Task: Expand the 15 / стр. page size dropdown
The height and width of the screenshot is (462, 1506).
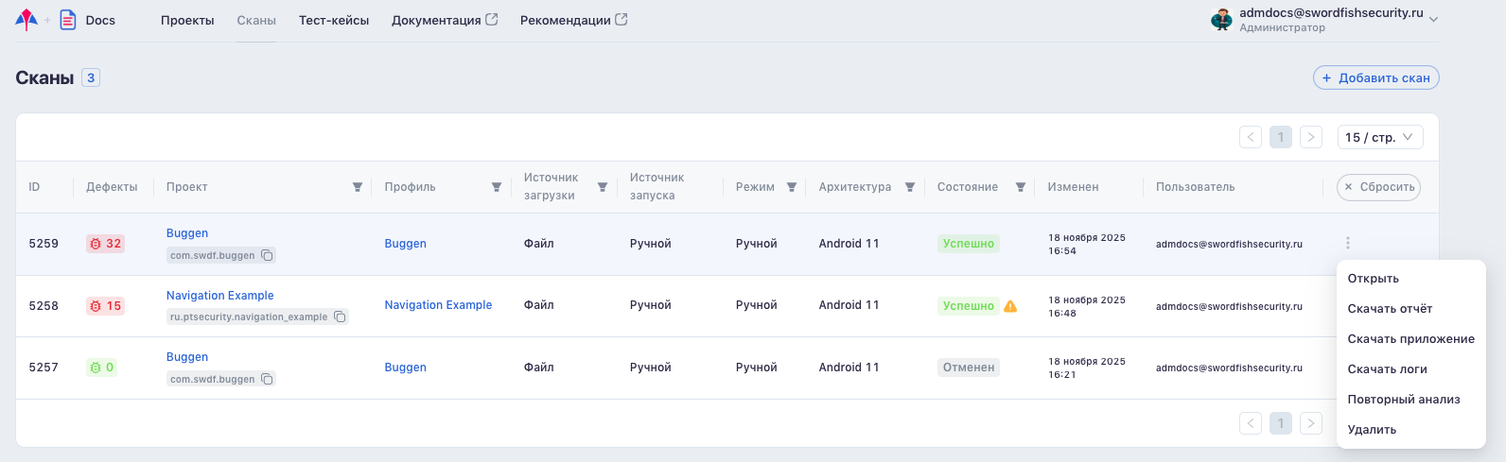Action: click(x=1380, y=138)
